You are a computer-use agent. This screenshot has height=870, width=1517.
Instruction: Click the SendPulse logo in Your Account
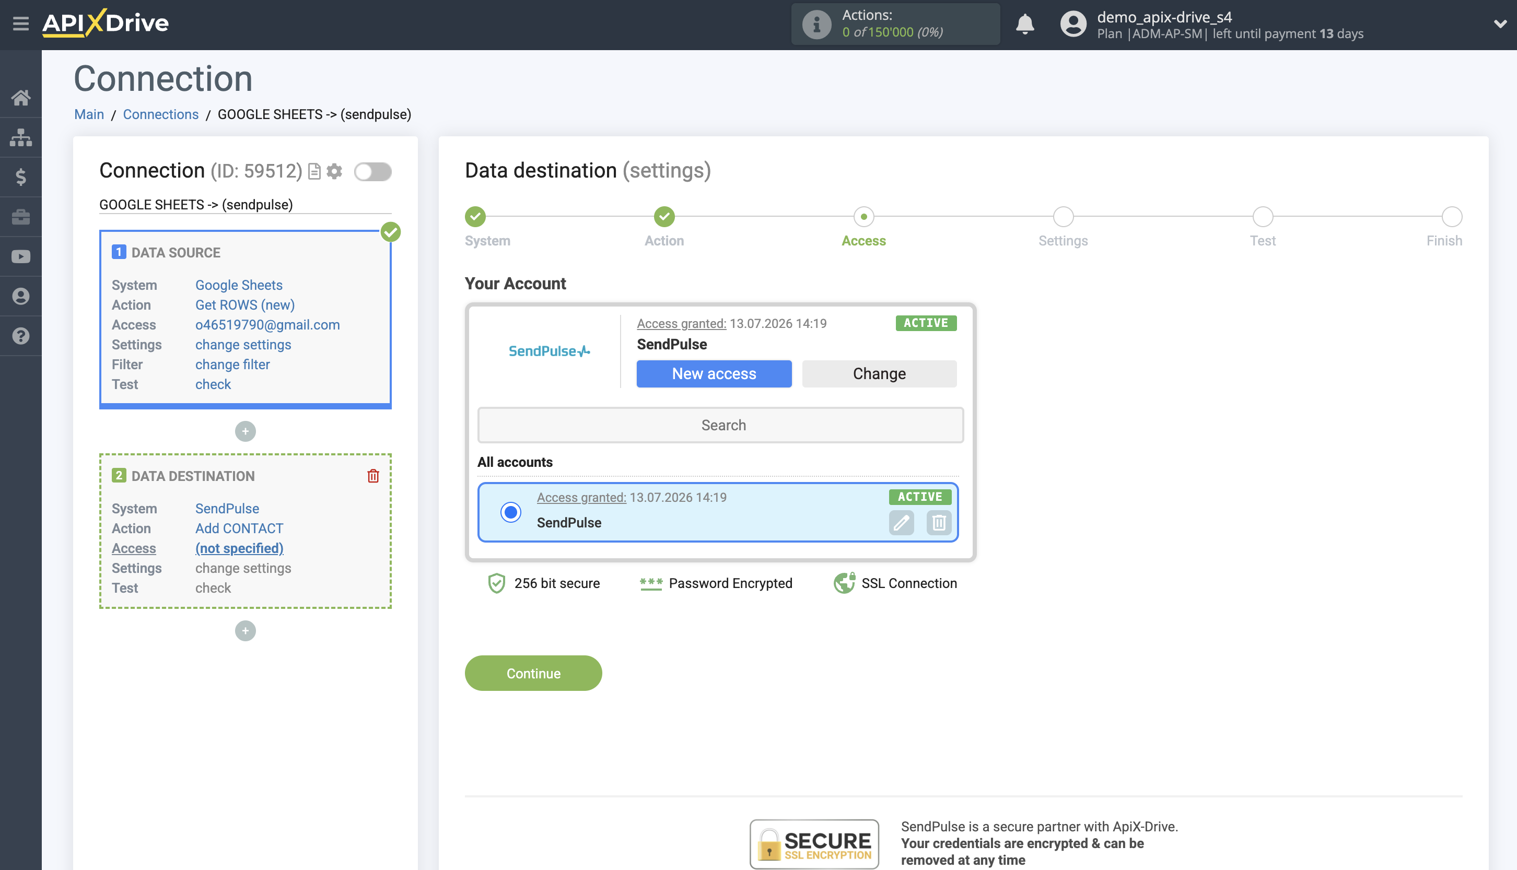tap(549, 351)
